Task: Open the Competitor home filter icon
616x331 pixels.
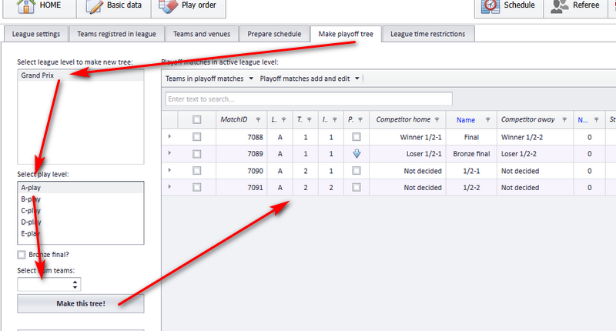Action: click(437, 120)
